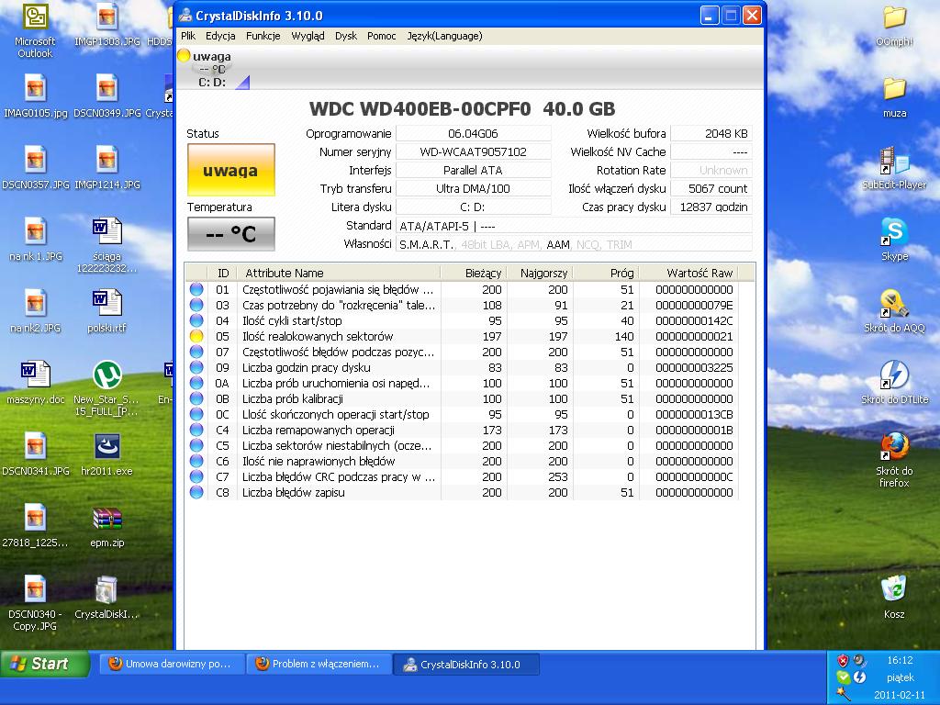Select DSCN0349.JPG desktop file

(106, 95)
